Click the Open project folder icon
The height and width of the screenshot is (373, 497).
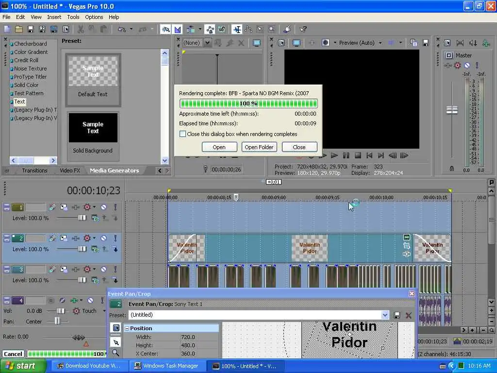(19, 30)
